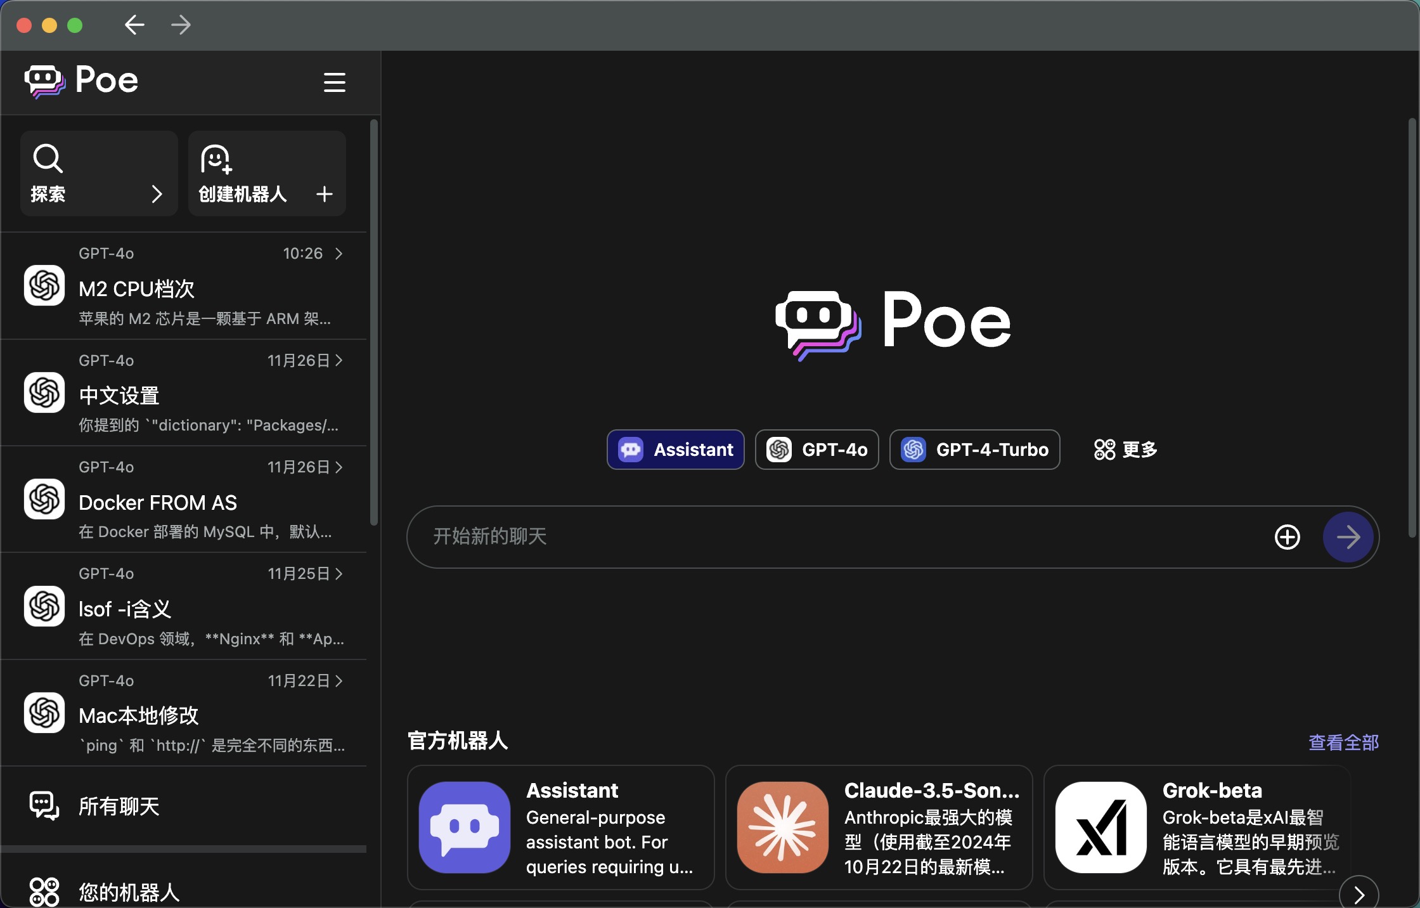
Task: Open the 您的机器人 menu item
Action: [x=129, y=892]
